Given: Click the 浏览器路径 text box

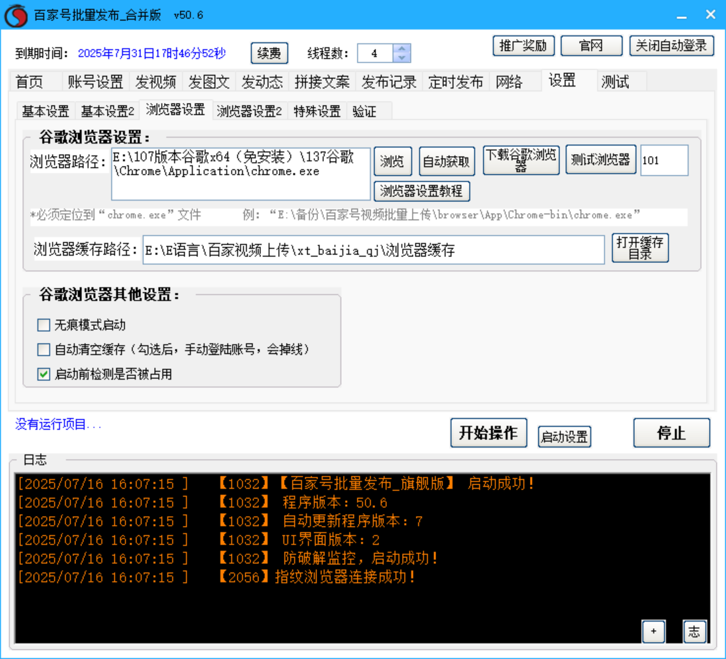Looking at the screenshot, I should (241, 174).
